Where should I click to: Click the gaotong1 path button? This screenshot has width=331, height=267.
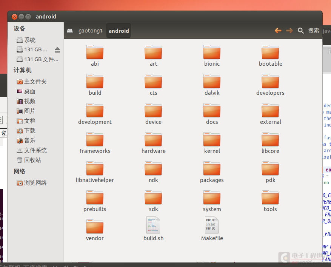(90, 31)
